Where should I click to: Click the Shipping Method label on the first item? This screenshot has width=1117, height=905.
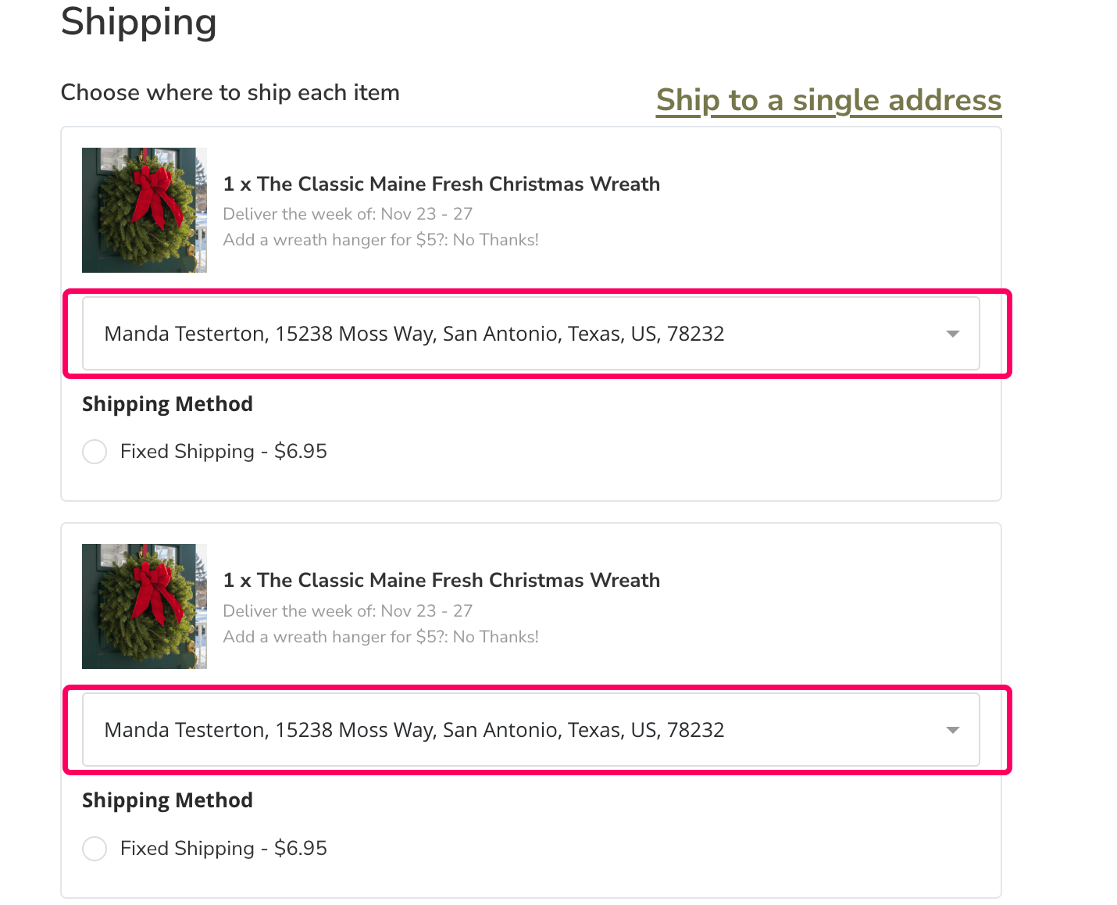pyautogui.click(x=167, y=404)
